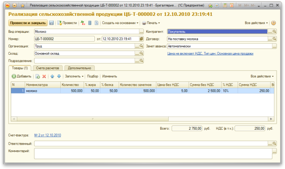Open the orange main menu circle button
285x169 pixels.
pyautogui.click(x=14, y=6)
